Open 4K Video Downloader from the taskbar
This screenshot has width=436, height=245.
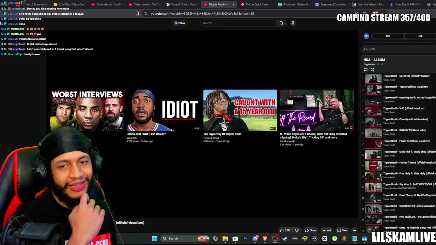click(315, 239)
